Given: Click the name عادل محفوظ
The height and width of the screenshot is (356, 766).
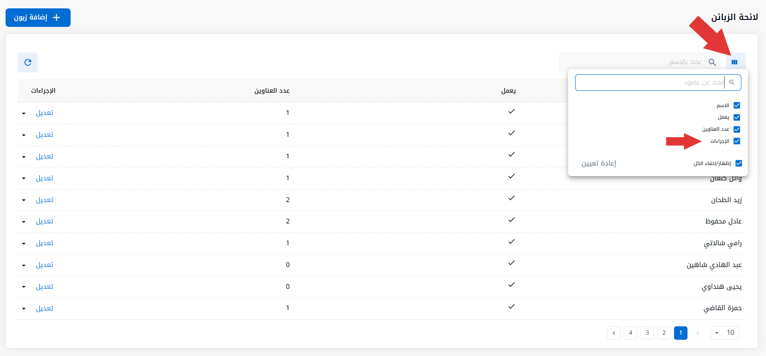Looking at the screenshot, I should tap(723, 221).
